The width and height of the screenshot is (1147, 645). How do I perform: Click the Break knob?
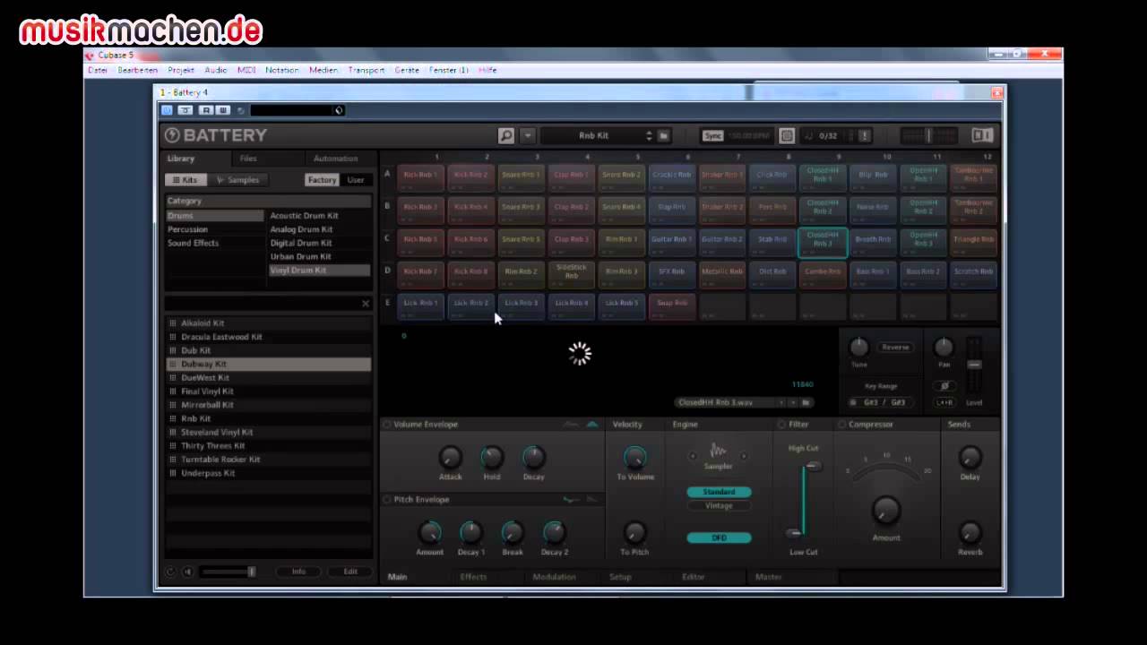point(513,533)
